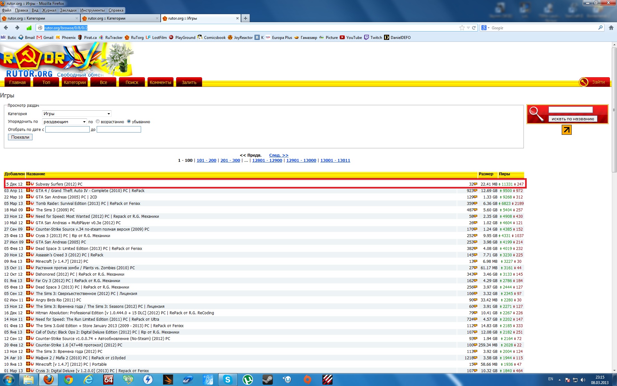Switch to the second rutor.org Категории tab

[x=120, y=18]
